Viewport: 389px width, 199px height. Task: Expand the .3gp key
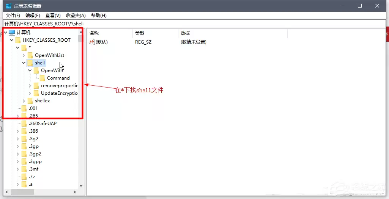point(17,146)
